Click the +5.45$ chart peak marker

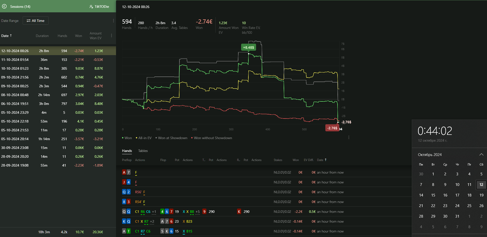coord(248,47)
